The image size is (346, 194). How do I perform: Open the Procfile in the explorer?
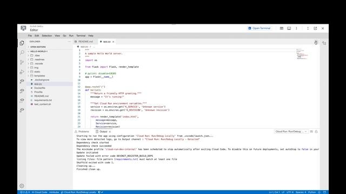click(x=38, y=92)
